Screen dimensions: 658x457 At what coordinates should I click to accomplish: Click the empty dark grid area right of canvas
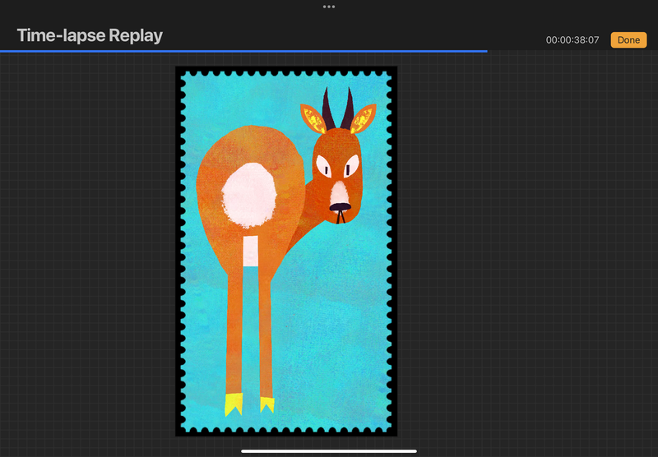tap(526, 247)
